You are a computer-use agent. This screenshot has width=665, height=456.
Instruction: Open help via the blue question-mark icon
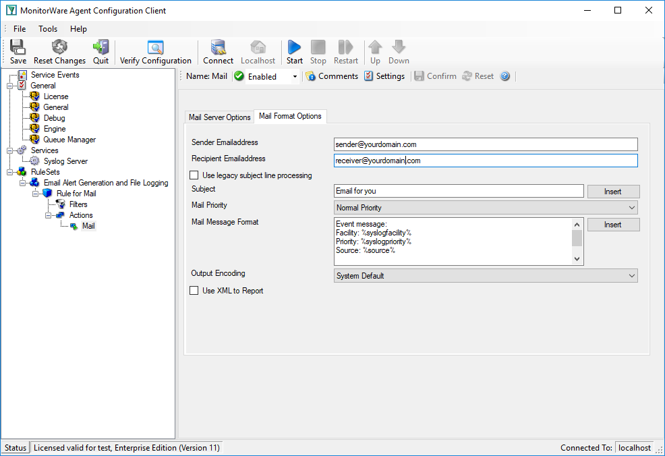coord(504,76)
